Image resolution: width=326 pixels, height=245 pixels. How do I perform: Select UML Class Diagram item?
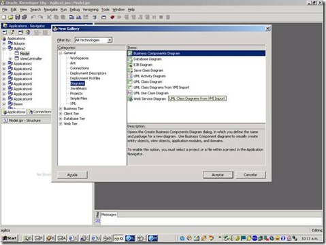coord(148,81)
